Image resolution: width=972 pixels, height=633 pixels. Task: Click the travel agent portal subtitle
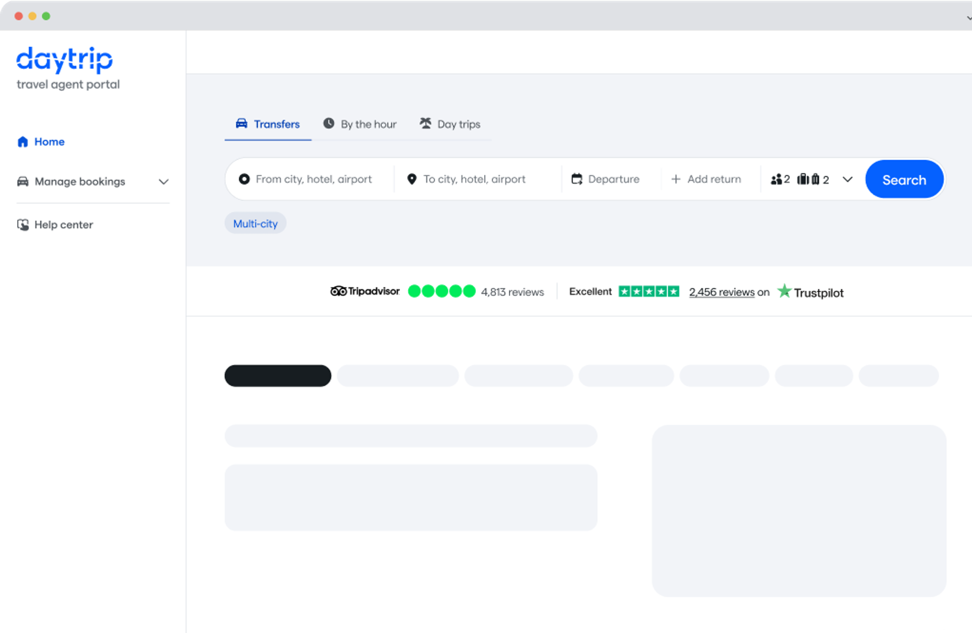point(68,84)
